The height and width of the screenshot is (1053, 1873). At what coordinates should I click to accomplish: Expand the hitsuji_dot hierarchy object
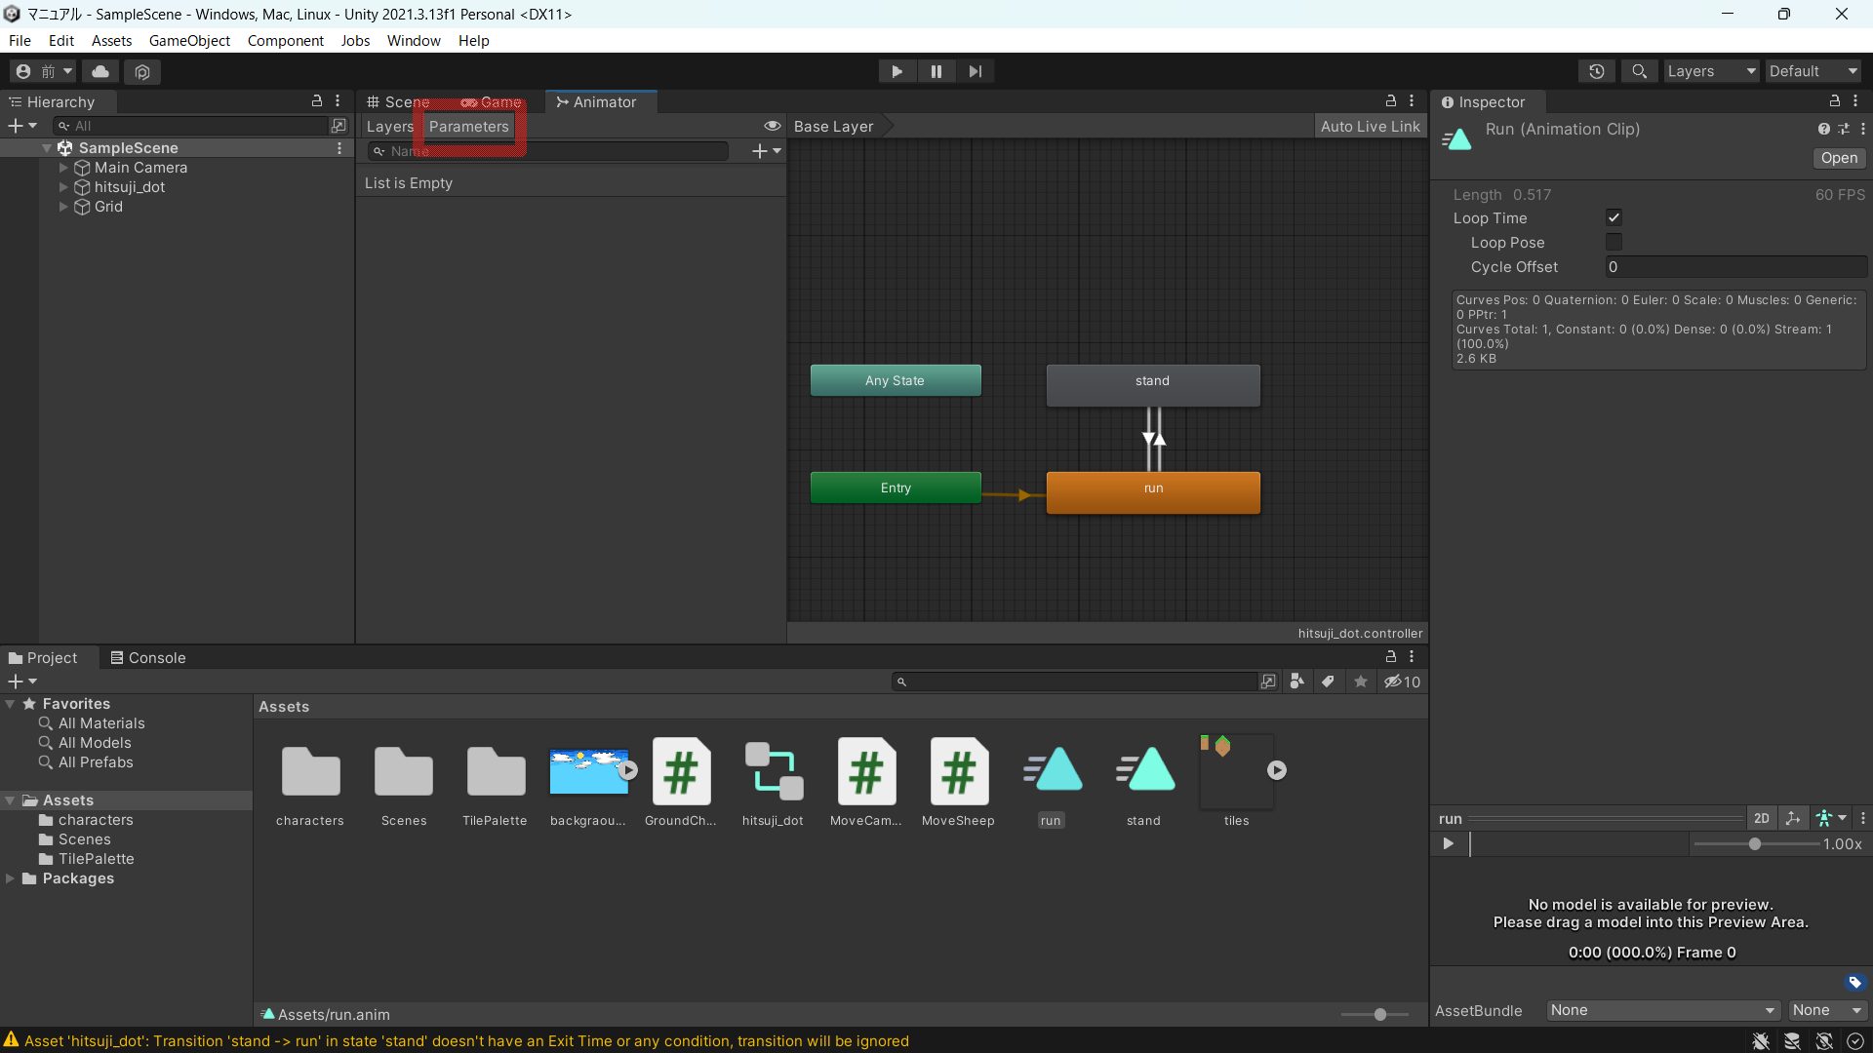[x=63, y=187]
